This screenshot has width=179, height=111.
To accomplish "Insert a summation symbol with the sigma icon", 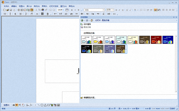I will click(x=21, y=14).
